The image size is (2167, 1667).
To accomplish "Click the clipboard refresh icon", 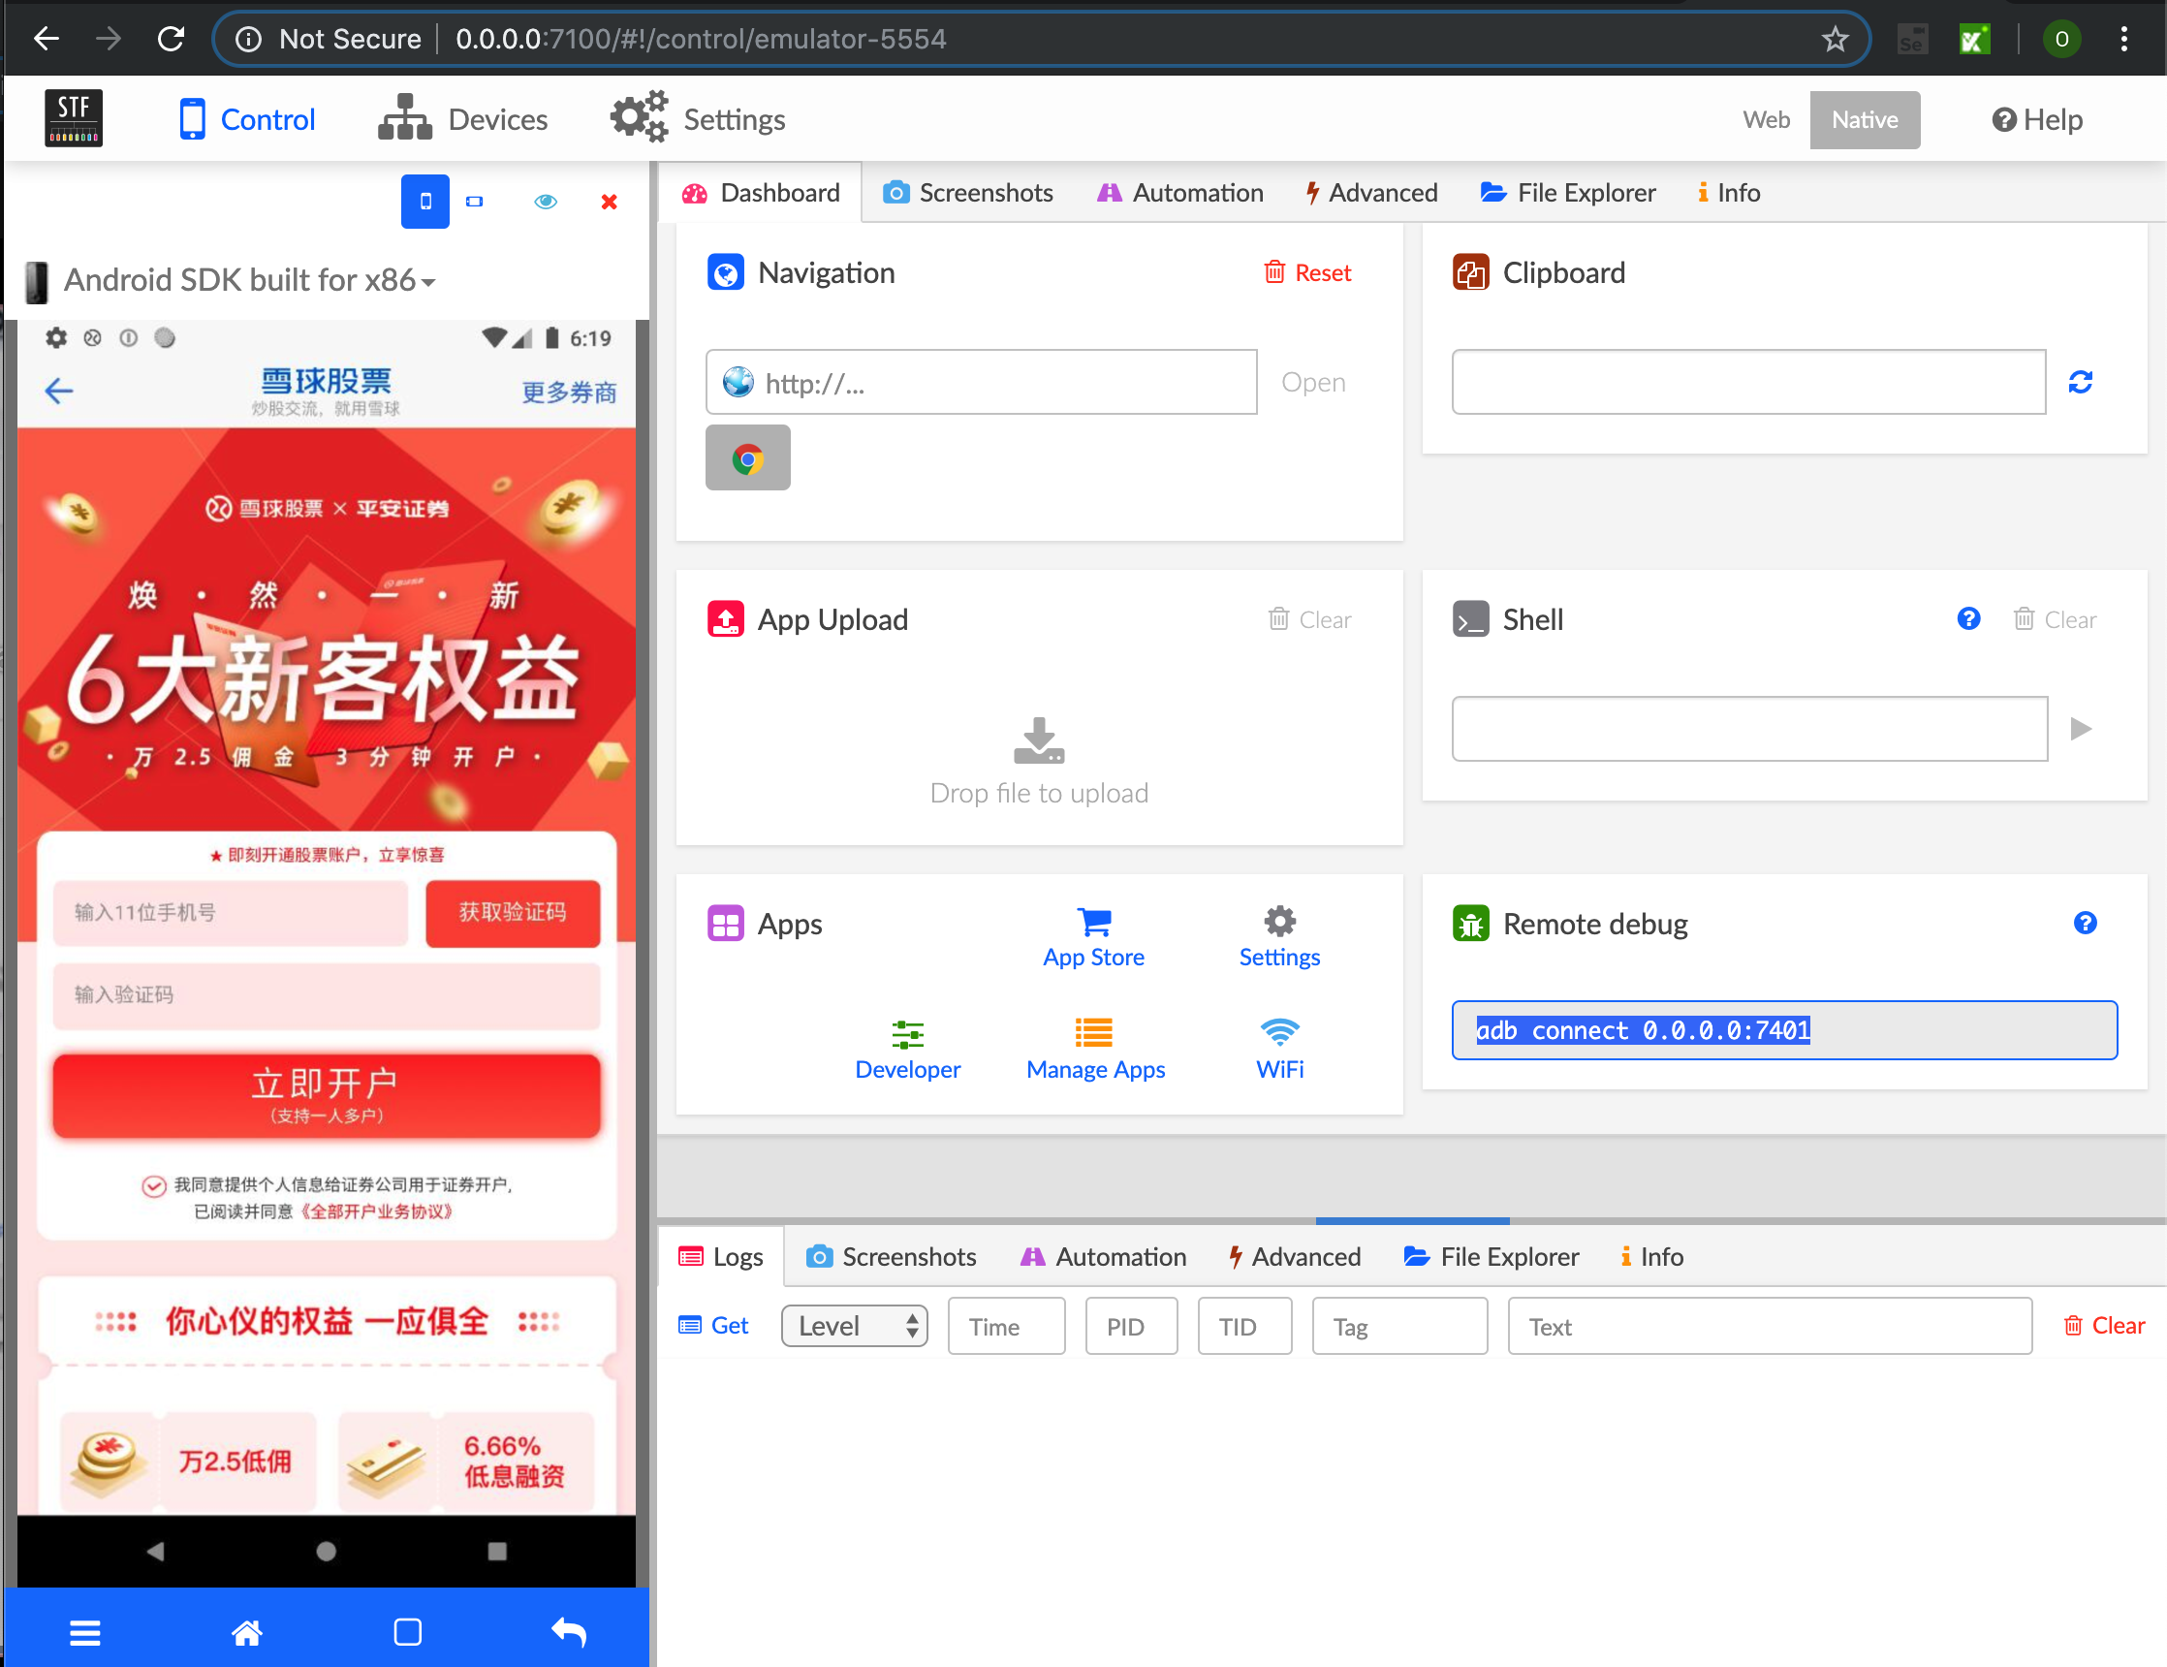I will tap(2080, 382).
